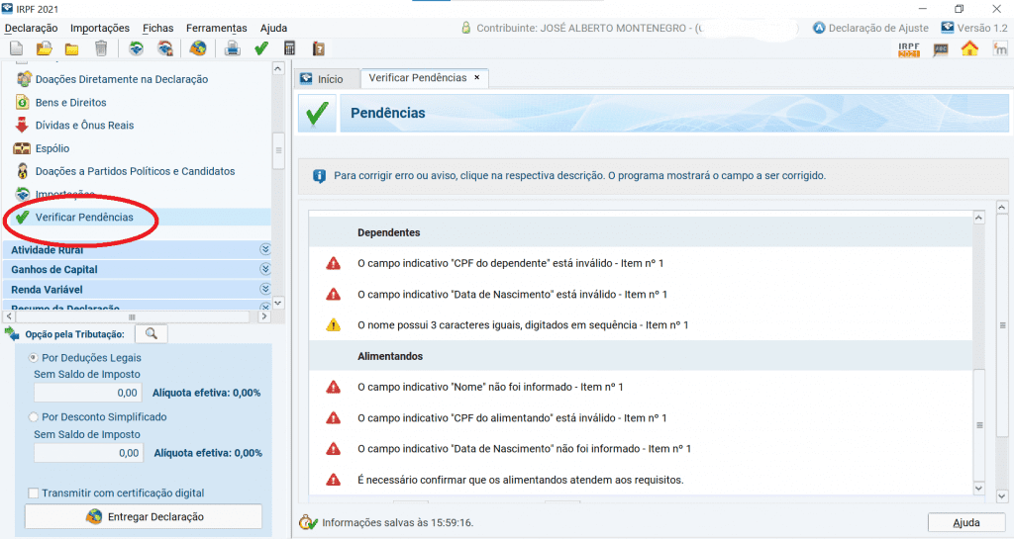Click the yellow closed folder toolbar icon
The width and height of the screenshot is (1014, 539).
71,49
